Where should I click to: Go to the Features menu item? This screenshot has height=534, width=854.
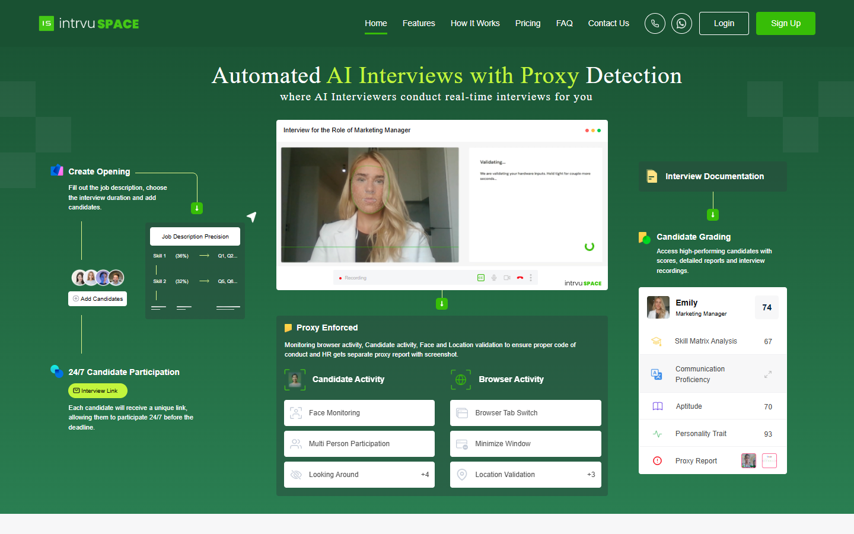coord(419,23)
